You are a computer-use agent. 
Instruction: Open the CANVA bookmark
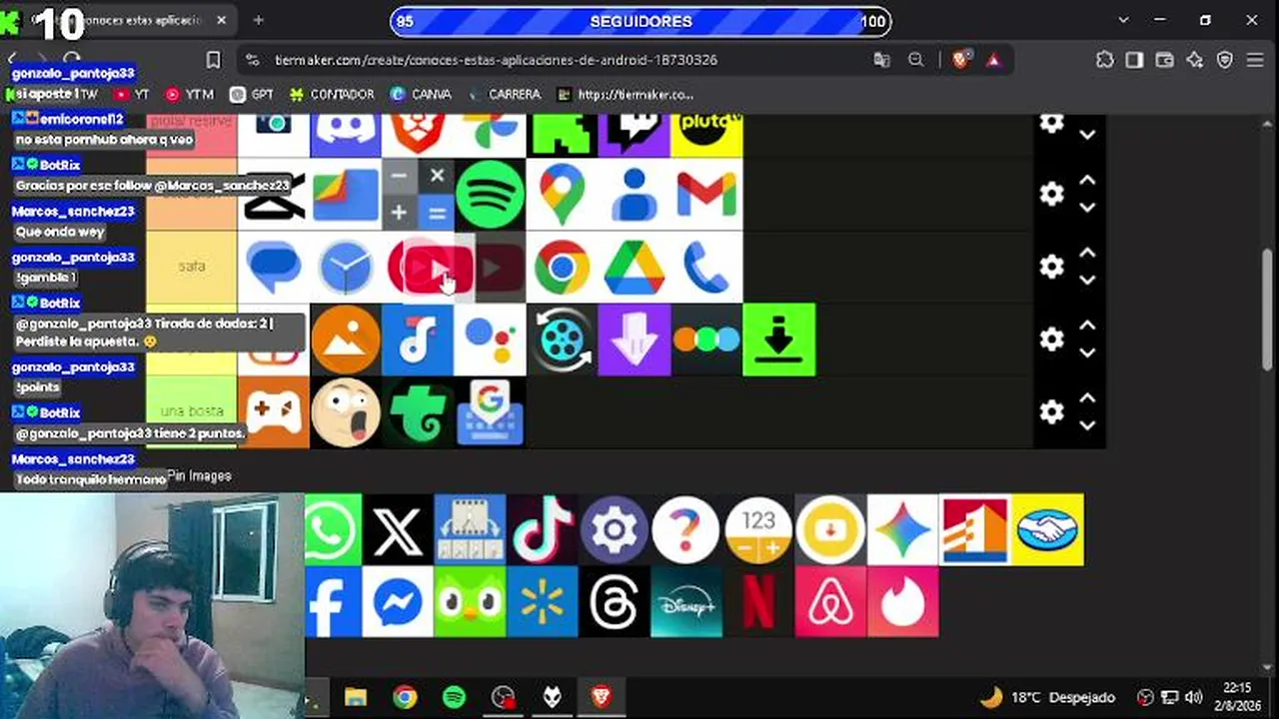(421, 95)
